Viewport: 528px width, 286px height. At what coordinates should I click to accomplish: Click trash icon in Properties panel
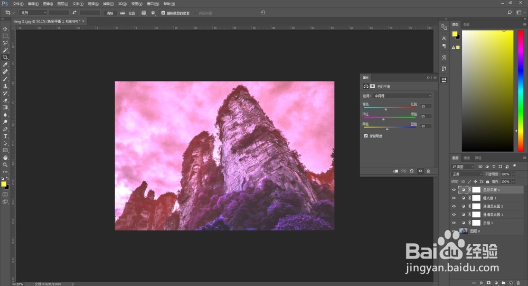428,171
